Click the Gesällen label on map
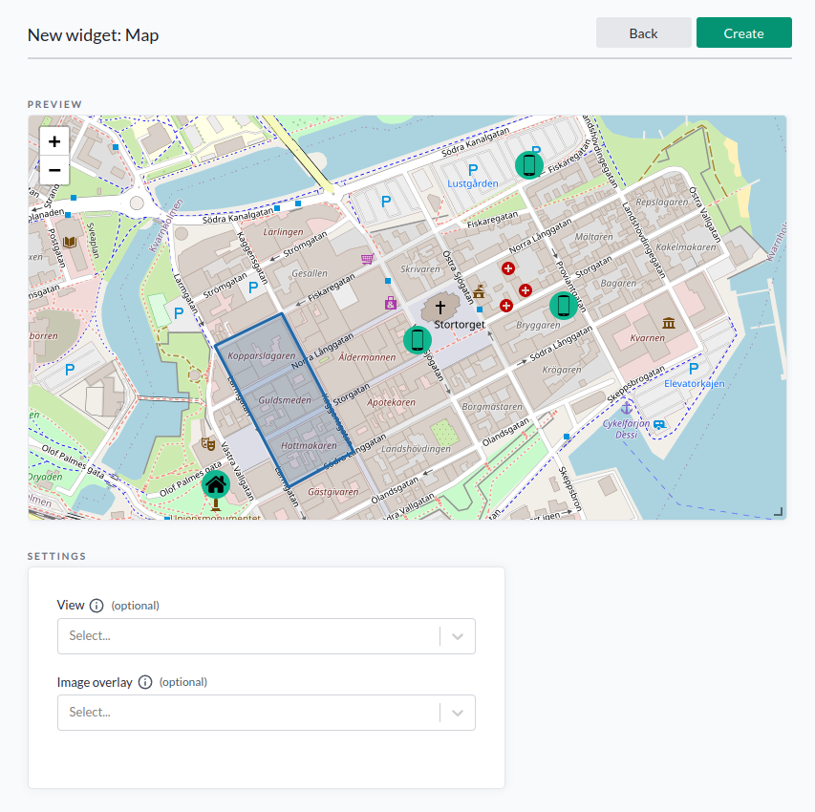Screen dimensions: 815x812 pyautogui.click(x=310, y=273)
